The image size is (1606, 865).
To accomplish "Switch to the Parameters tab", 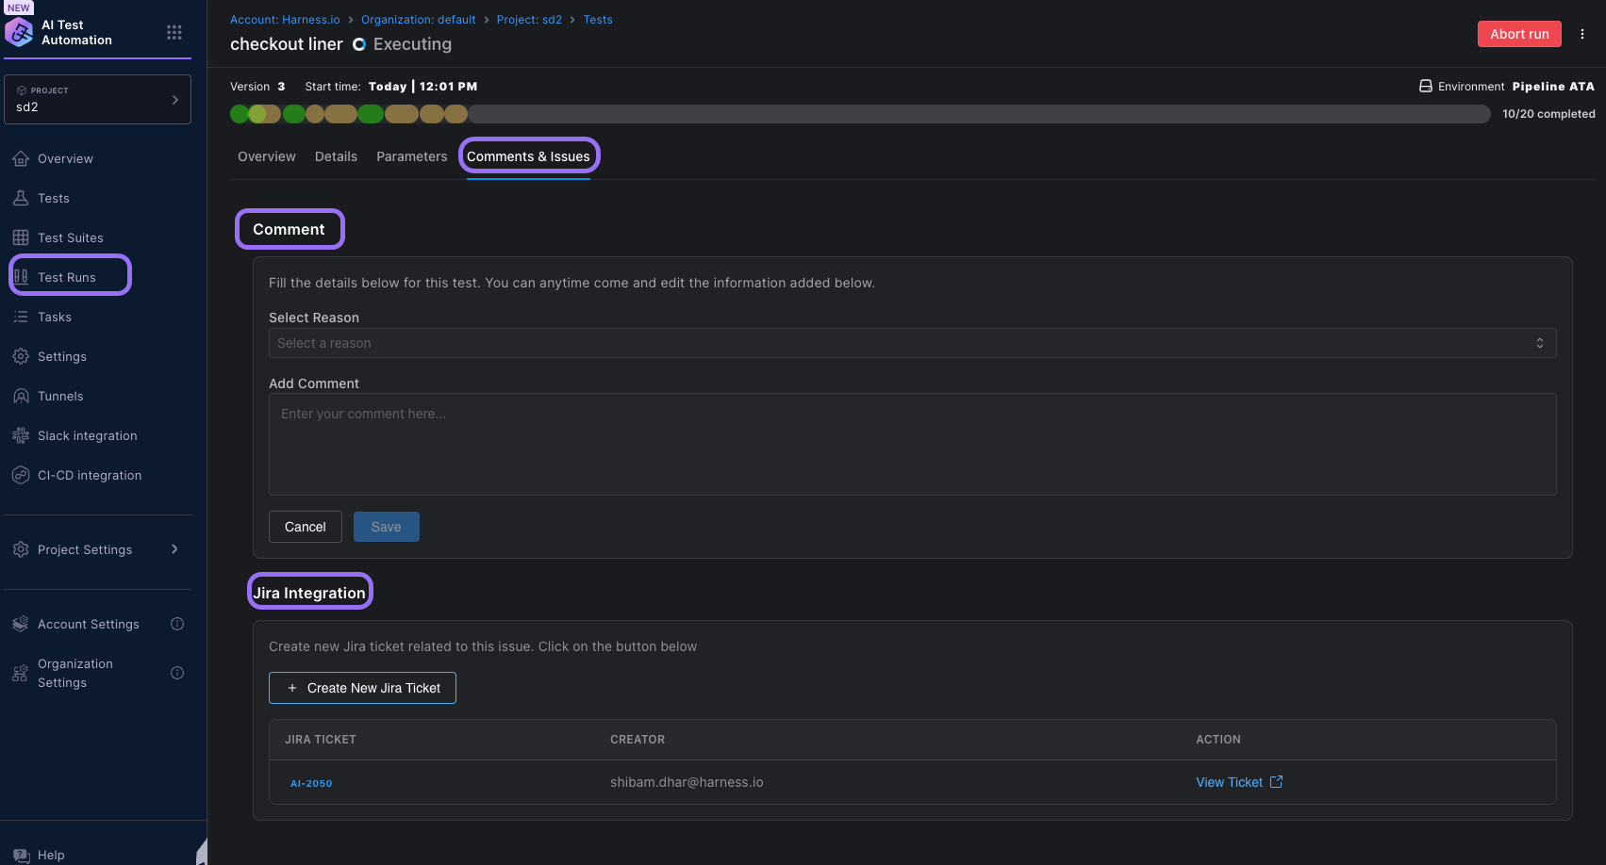I will (411, 156).
